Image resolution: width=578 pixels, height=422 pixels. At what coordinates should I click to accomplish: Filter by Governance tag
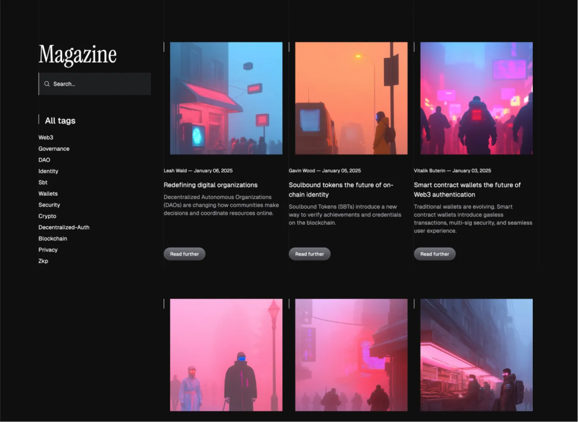(54, 149)
